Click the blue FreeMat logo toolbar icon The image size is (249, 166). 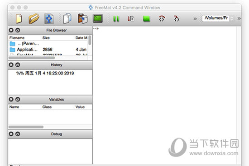[49, 18]
